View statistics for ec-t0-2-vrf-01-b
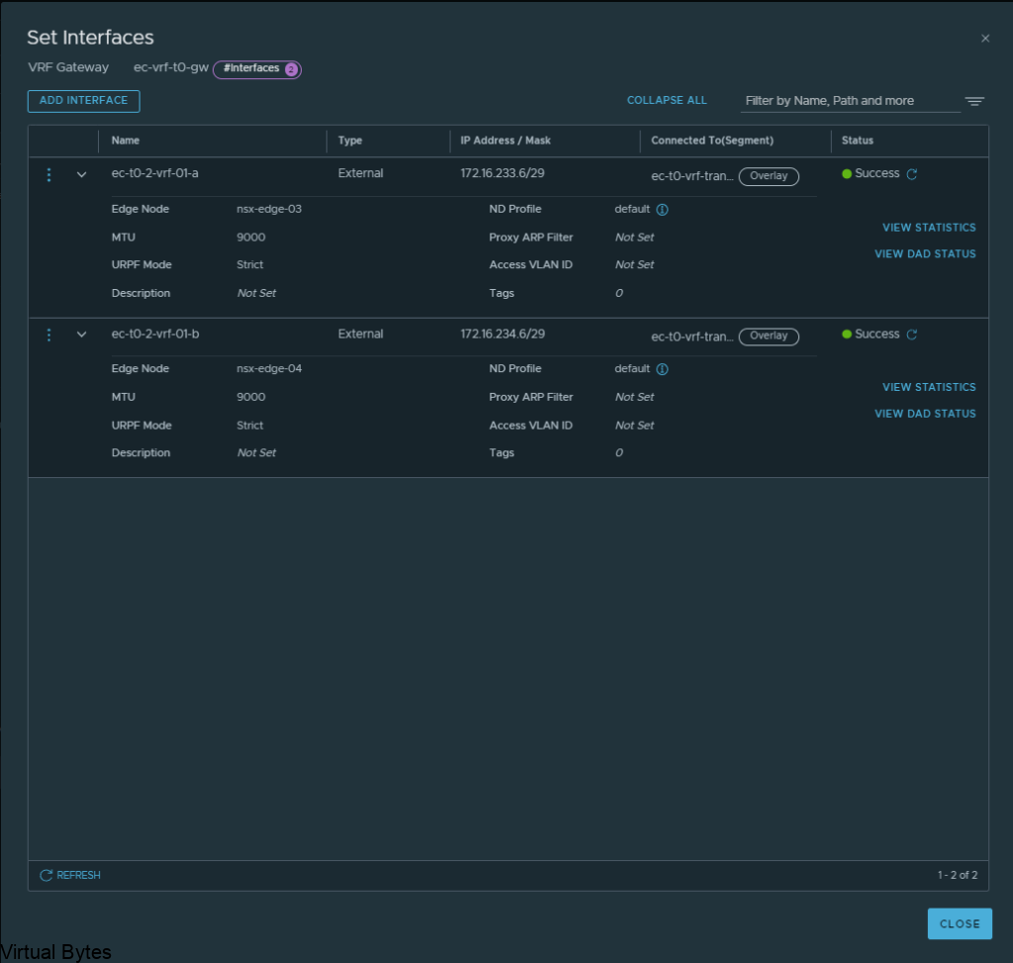 (929, 387)
